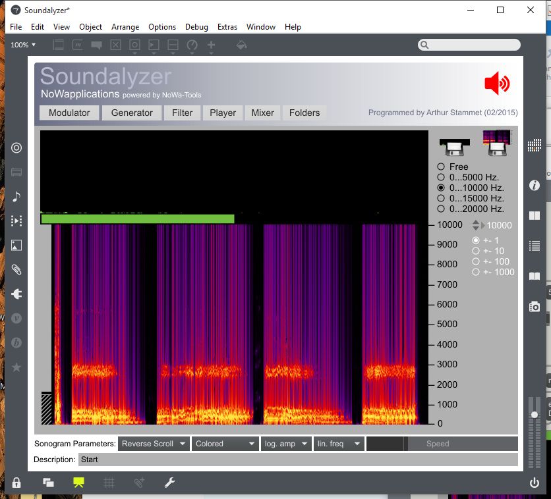Open the 100% zoom dropdown
The width and height of the screenshot is (551, 499).
coord(23,45)
